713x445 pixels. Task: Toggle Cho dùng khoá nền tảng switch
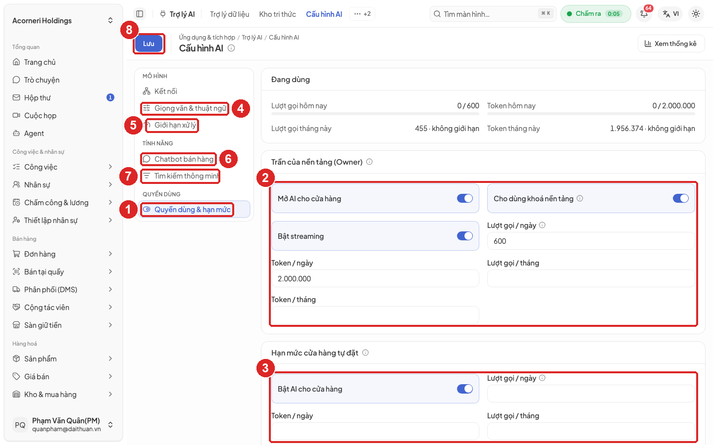(x=681, y=198)
